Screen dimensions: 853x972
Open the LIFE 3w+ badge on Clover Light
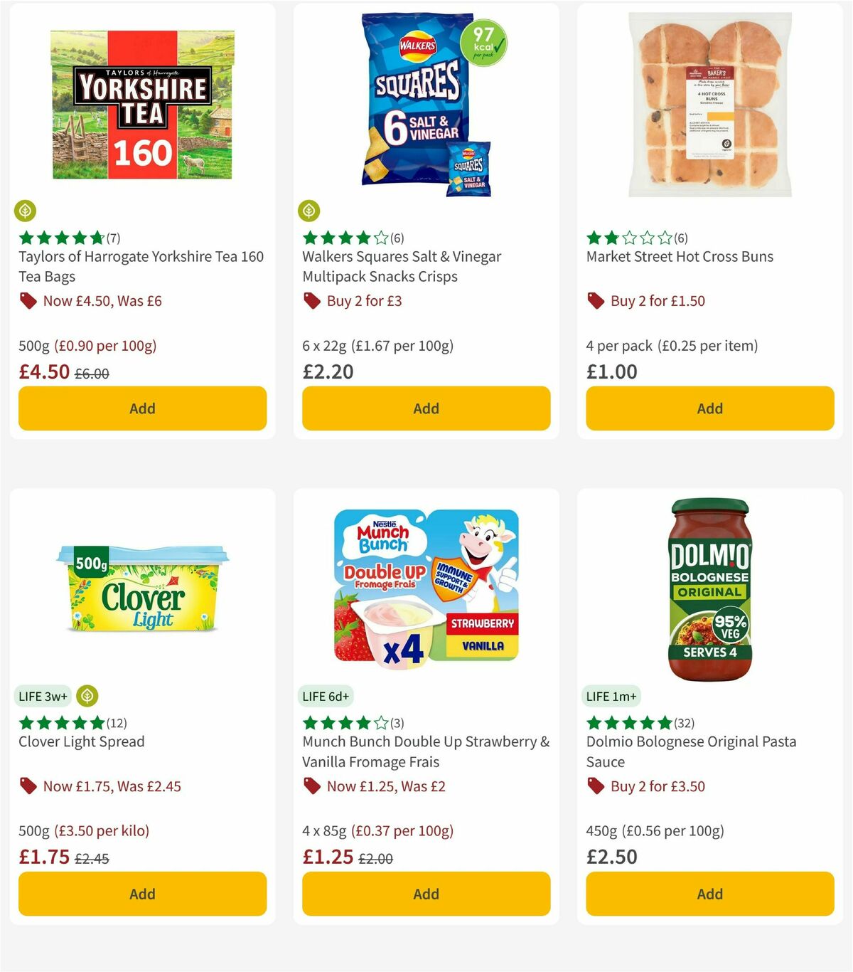coord(43,696)
